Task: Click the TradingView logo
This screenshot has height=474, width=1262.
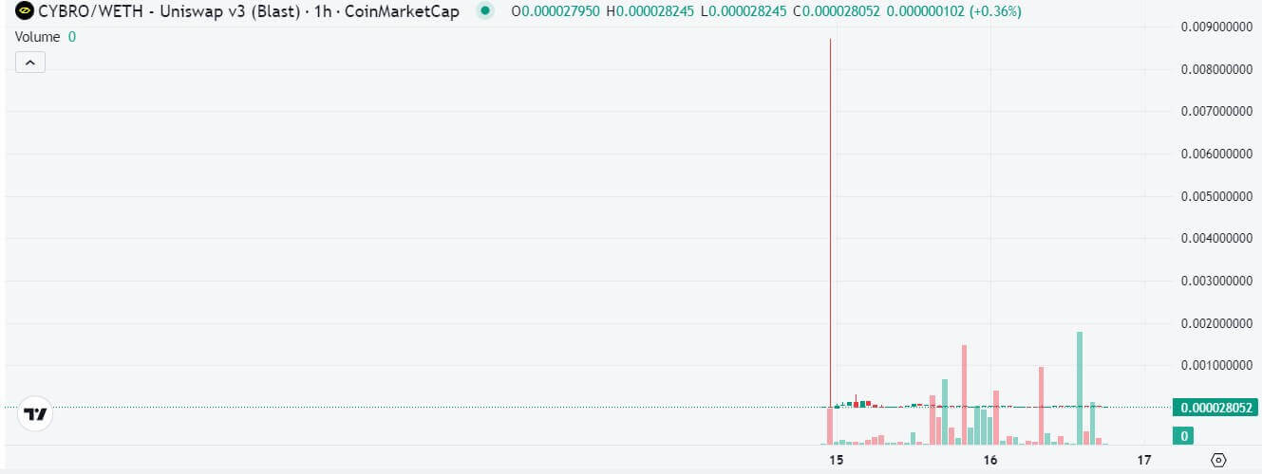Action: tap(36, 414)
